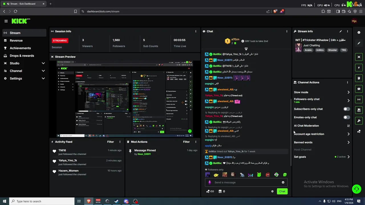The width and height of the screenshot is (365, 205).
Task: Open AI Chat Moderation external link icon
Action: pos(348,126)
